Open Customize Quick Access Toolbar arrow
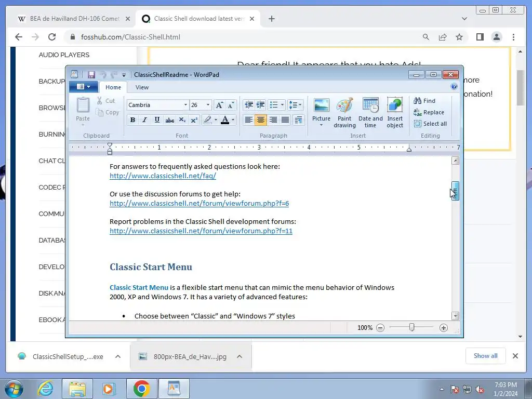 pos(124,75)
